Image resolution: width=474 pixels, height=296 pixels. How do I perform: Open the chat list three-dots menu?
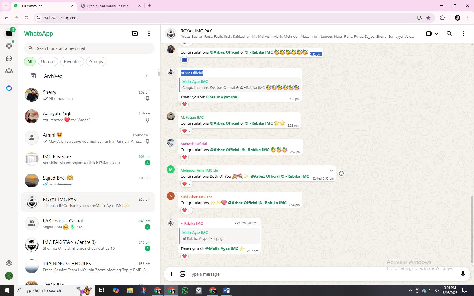point(149,34)
